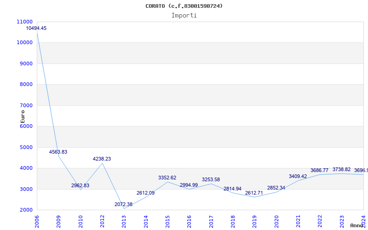Click the y-axis value 11000
This screenshot has width=368, height=230.
(25, 22)
